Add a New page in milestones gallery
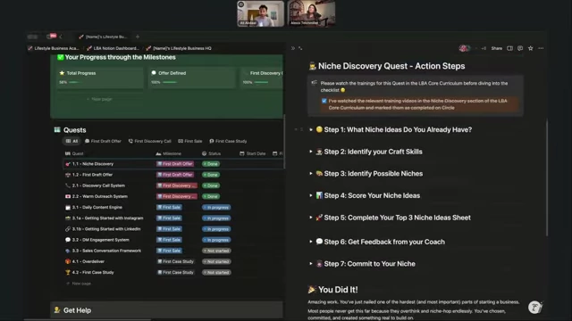The width and height of the screenshot is (572, 321). coord(99,99)
